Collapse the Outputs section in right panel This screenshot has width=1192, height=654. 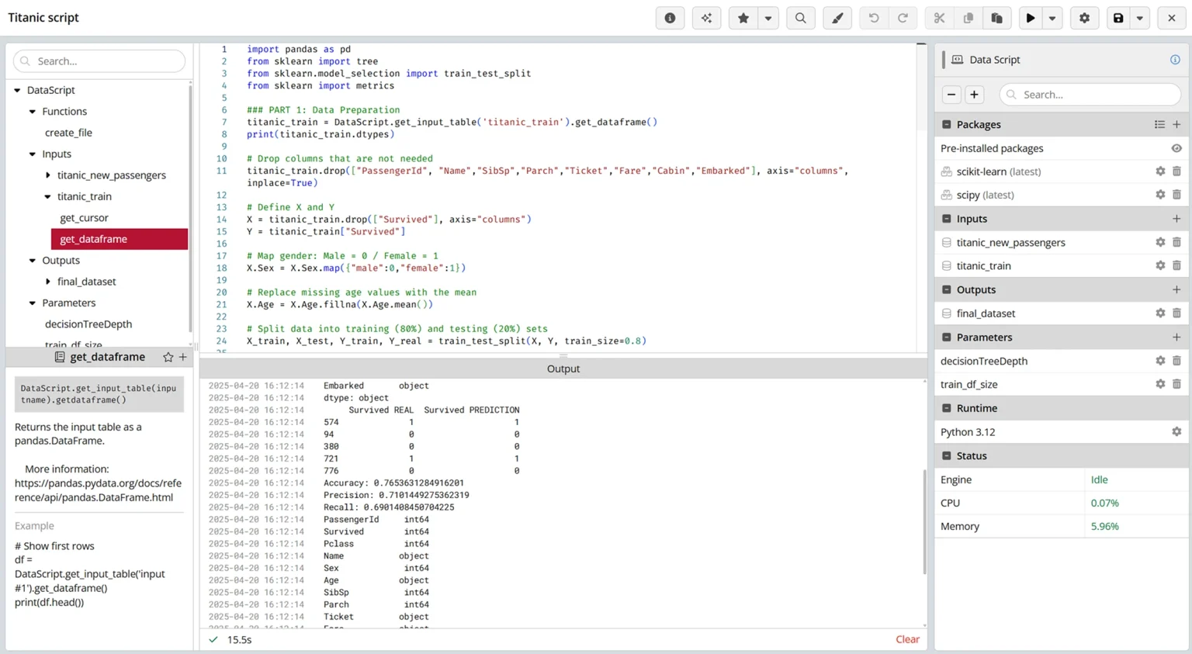tap(946, 289)
